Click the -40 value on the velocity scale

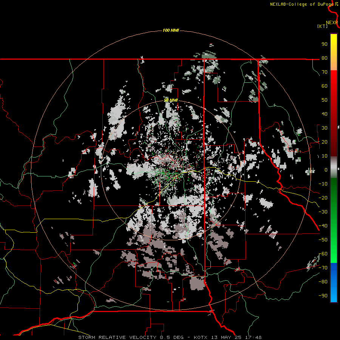(323, 226)
